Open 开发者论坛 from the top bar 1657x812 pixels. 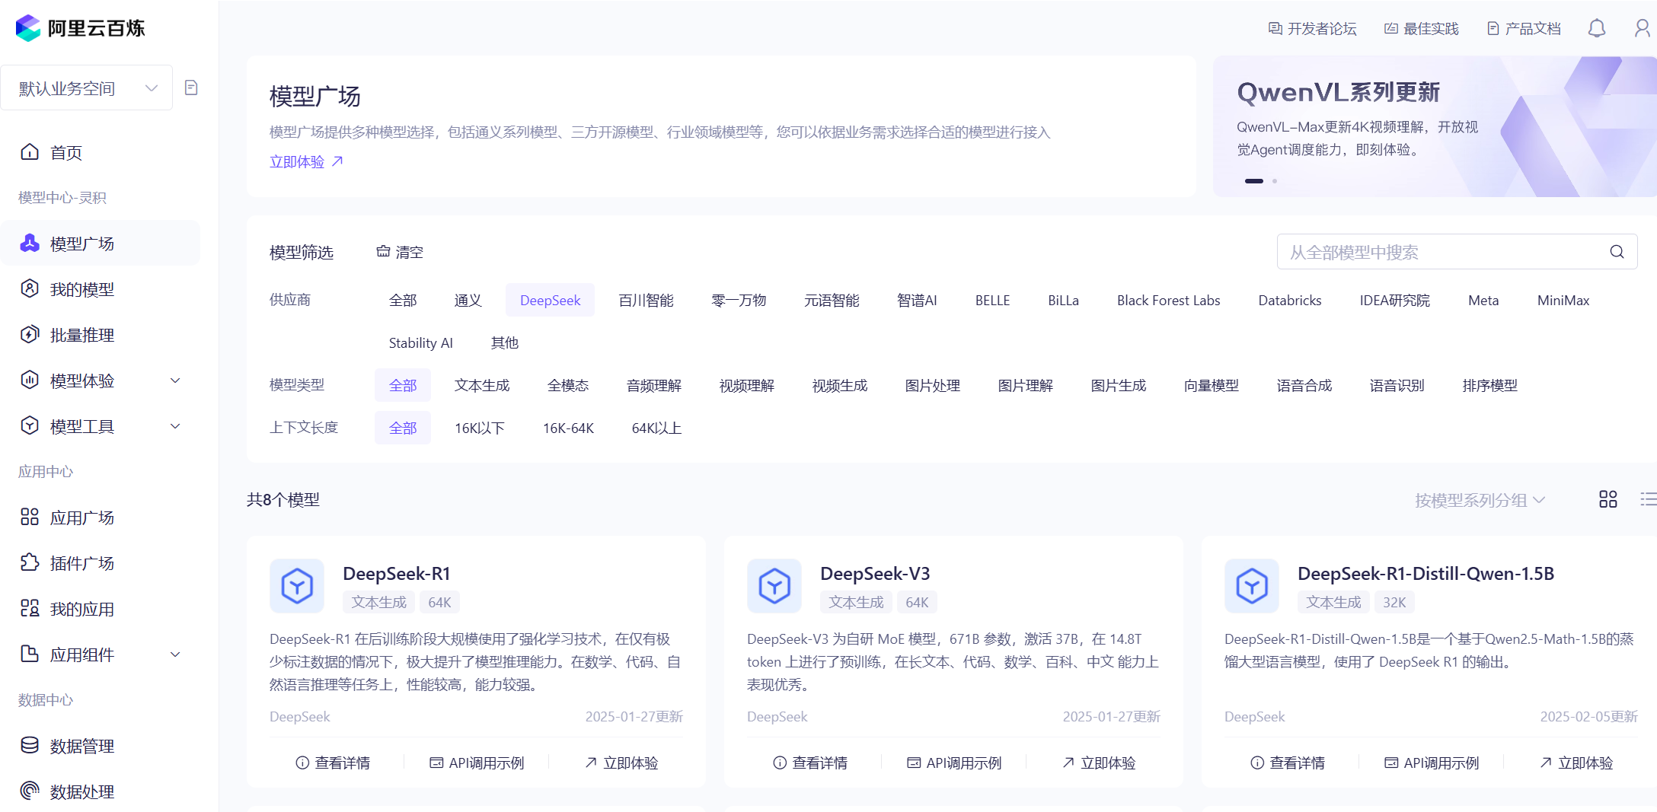point(1311,28)
